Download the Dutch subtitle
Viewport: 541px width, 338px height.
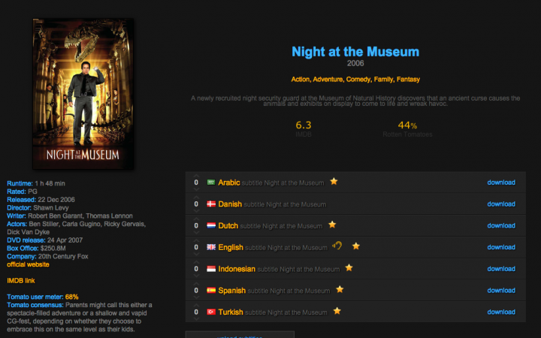pos(501,225)
